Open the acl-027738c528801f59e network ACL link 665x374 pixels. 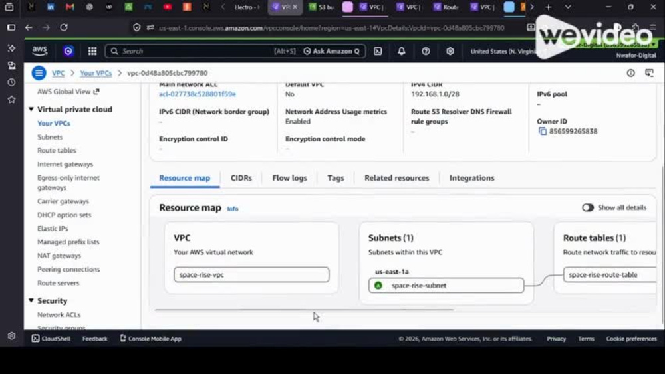click(x=198, y=94)
